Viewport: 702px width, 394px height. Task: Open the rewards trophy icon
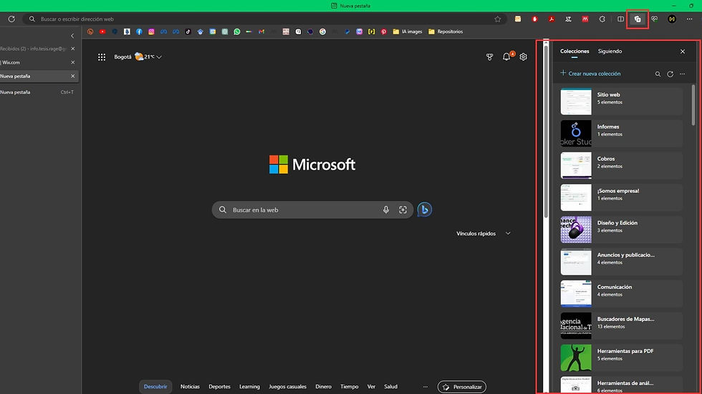pyautogui.click(x=489, y=56)
